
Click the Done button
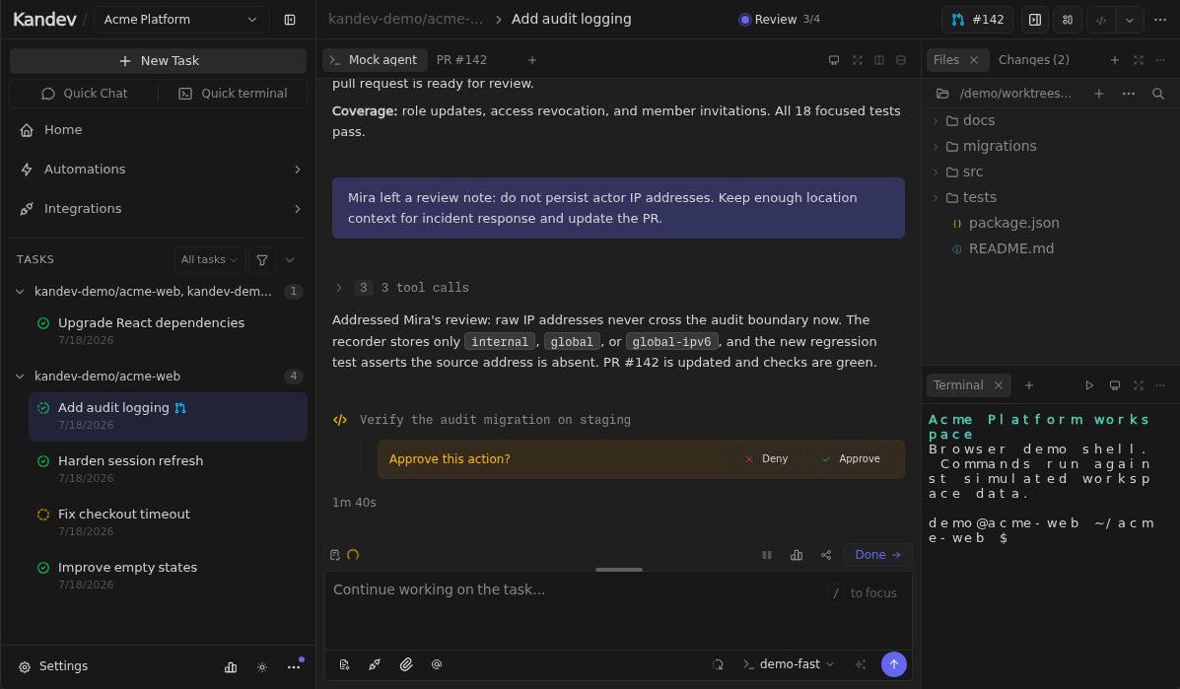tap(877, 555)
